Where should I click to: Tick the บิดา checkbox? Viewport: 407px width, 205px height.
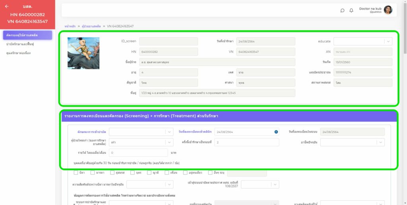76,172
